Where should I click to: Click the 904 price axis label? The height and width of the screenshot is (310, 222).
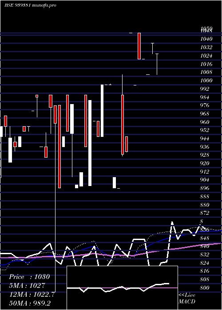pyautogui.click(x=205, y=180)
